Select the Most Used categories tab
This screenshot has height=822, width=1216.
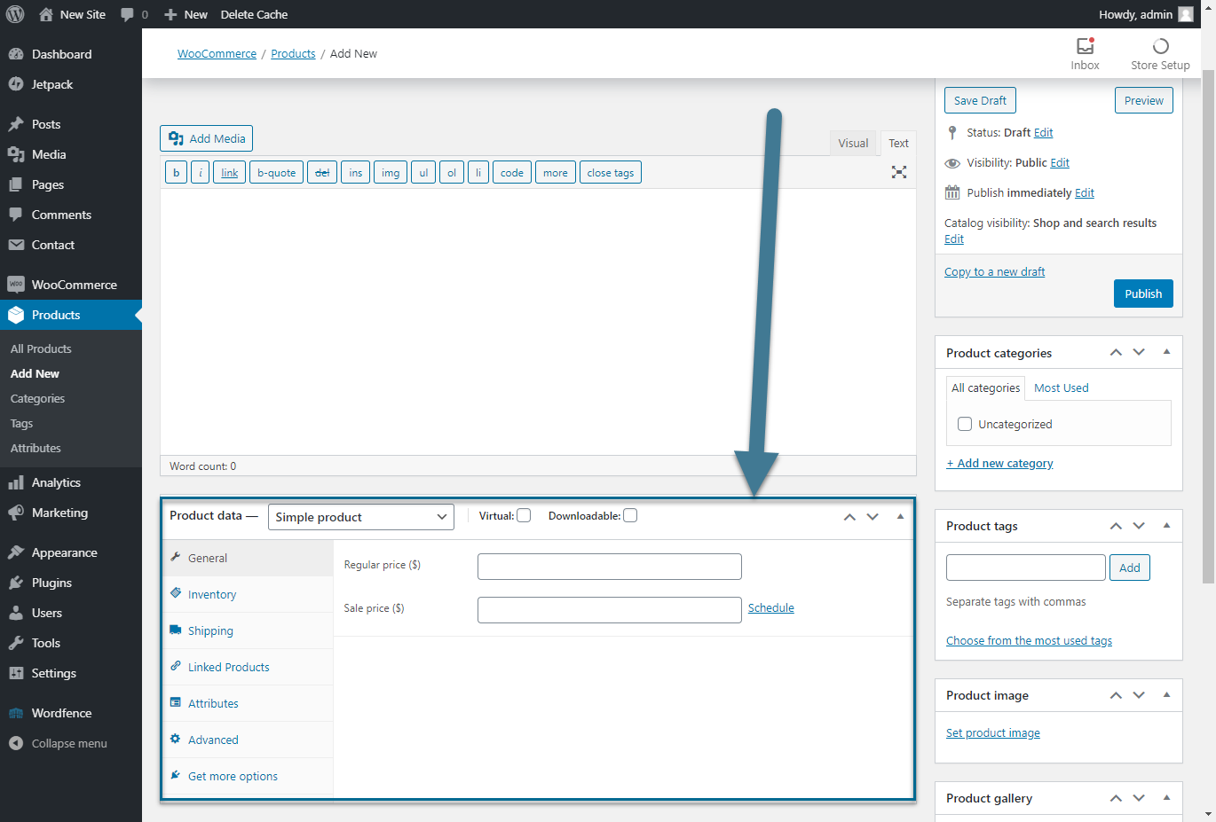pos(1061,388)
